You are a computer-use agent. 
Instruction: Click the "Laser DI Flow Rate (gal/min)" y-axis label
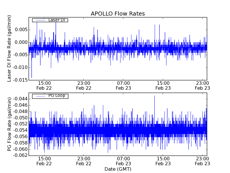pyautogui.click(x=9, y=48)
